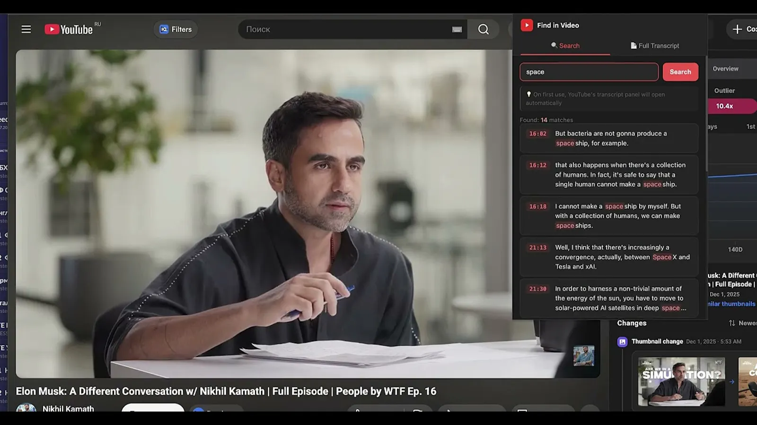This screenshot has height=425, width=757.
Task: Click the Newest sort toggle
Action: coord(742,323)
